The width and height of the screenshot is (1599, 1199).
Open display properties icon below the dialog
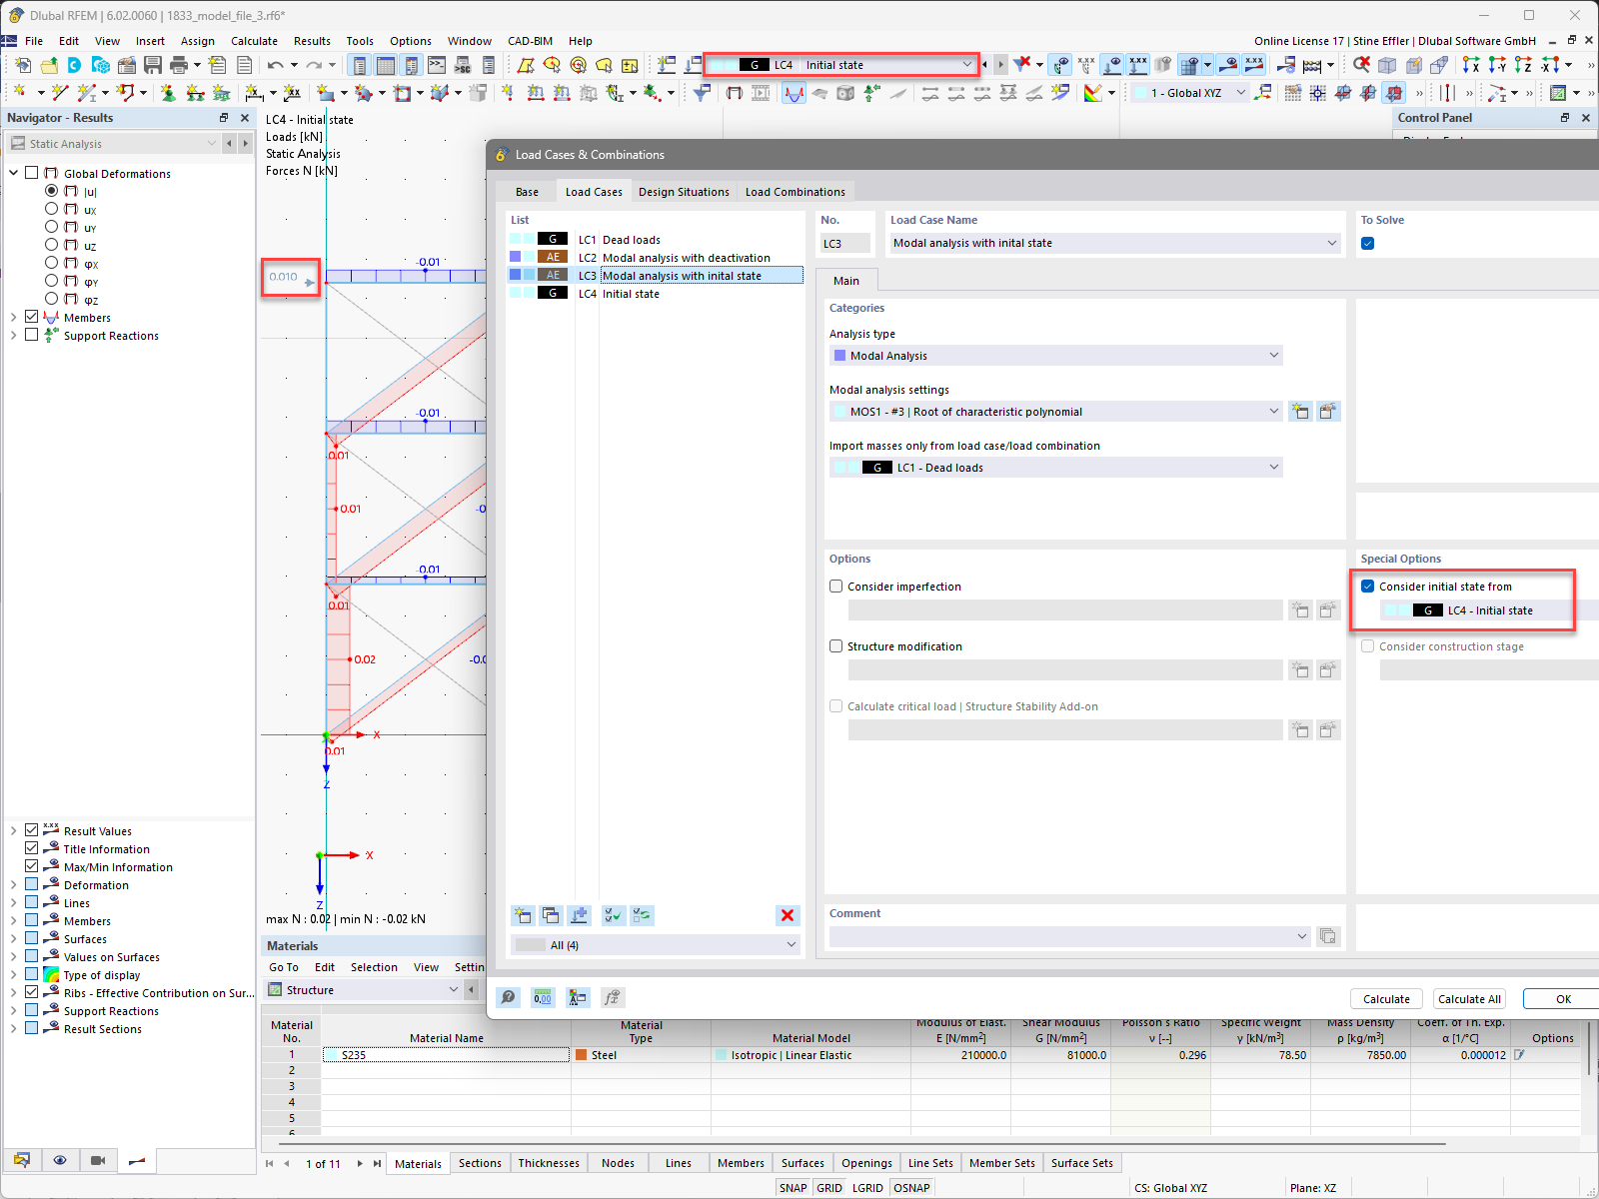(x=577, y=997)
